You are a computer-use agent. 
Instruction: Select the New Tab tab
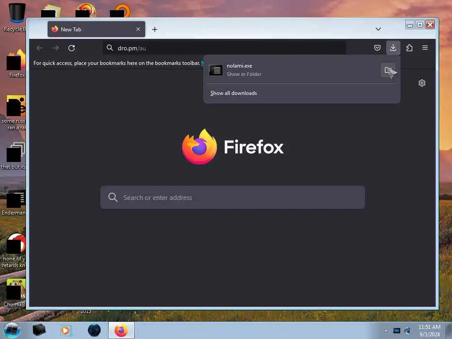tap(96, 29)
